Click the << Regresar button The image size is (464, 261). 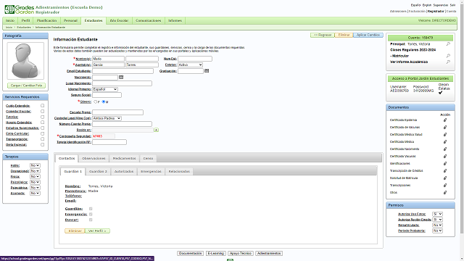323,35
